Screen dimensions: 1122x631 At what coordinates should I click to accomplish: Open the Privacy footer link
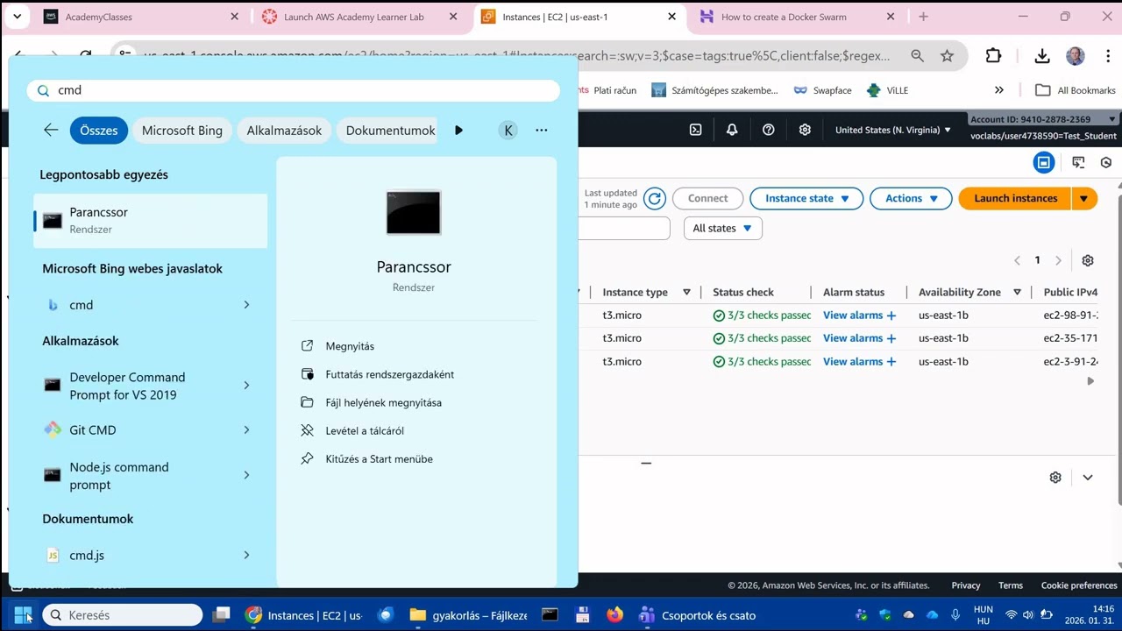pyautogui.click(x=966, y=585)
